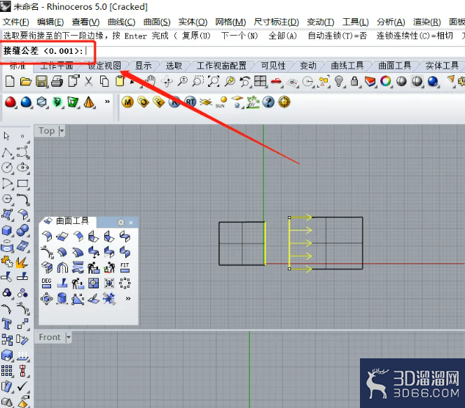Image resolution: width=465 pixels, height=408 pixels.
Task: Expand more icons in 曲面工具 panel
Action: pos(128,298)
